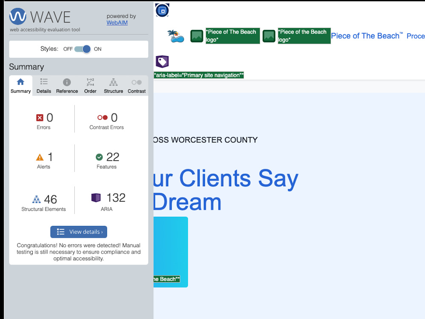Click the WAVE logo icon
Viewport: 425px width, 319px height.
tap(18, 16)
